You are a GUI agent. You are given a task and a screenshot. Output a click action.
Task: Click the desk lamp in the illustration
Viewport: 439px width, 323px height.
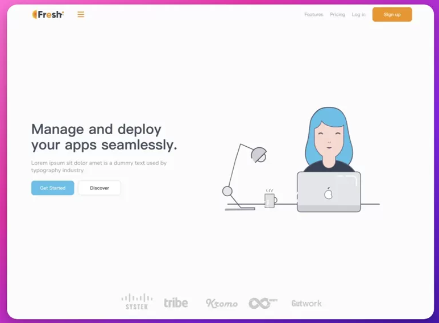coord(245,177)
